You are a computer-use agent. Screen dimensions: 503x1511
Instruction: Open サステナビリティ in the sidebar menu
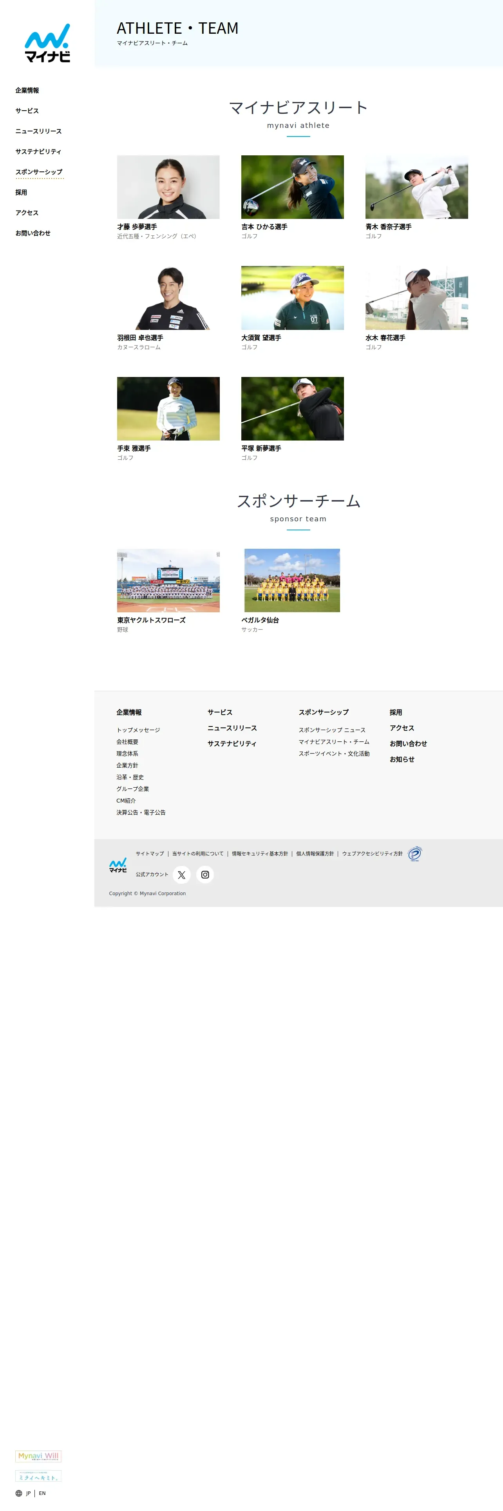38,151
